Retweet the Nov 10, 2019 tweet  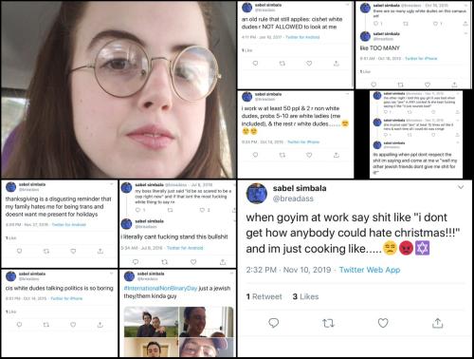coord(328,323)
